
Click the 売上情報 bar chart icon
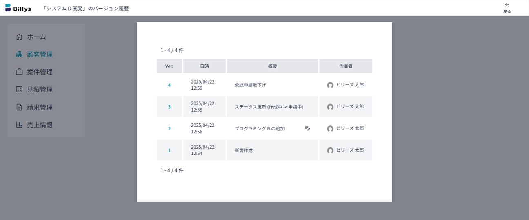point(19,125)
